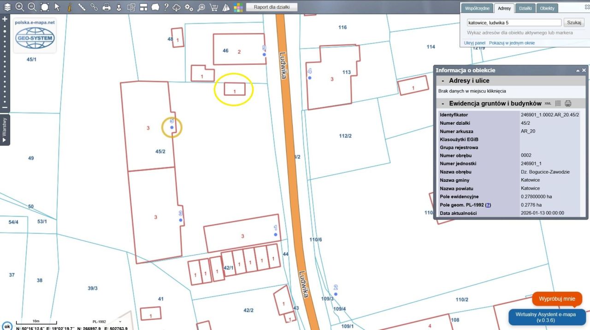Switch to Działki tab
Screen dimensions: 590x330
[x=525, y=8]
